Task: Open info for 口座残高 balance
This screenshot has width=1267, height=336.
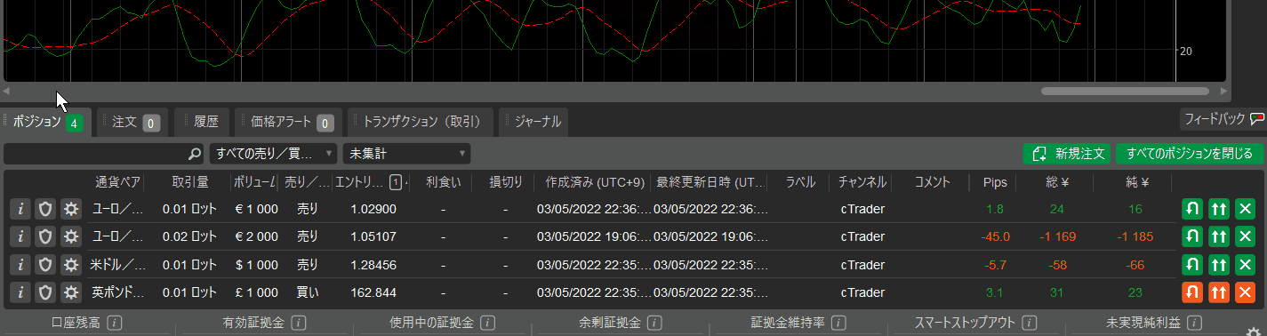Action: [x=114, y=323]
